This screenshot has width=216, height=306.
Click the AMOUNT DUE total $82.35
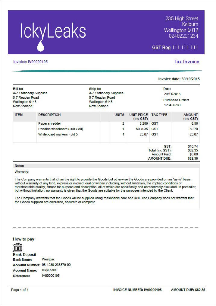pyautogui.click(x=193, y=159)
